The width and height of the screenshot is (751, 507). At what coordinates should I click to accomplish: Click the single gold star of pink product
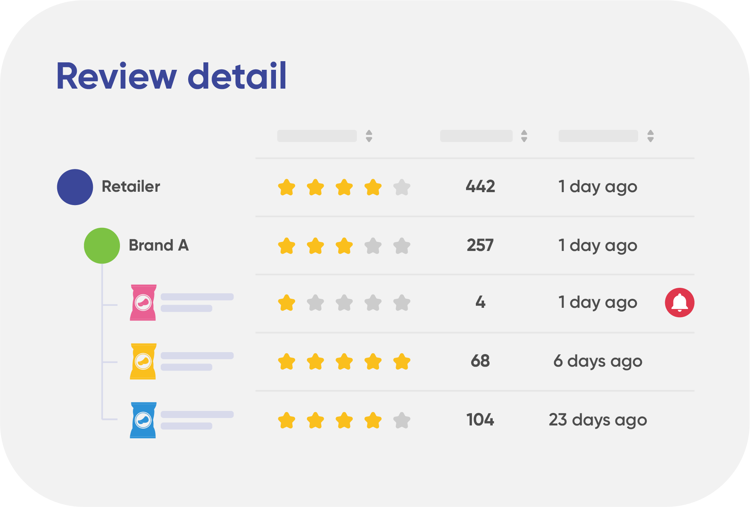(x=287, y=303)
